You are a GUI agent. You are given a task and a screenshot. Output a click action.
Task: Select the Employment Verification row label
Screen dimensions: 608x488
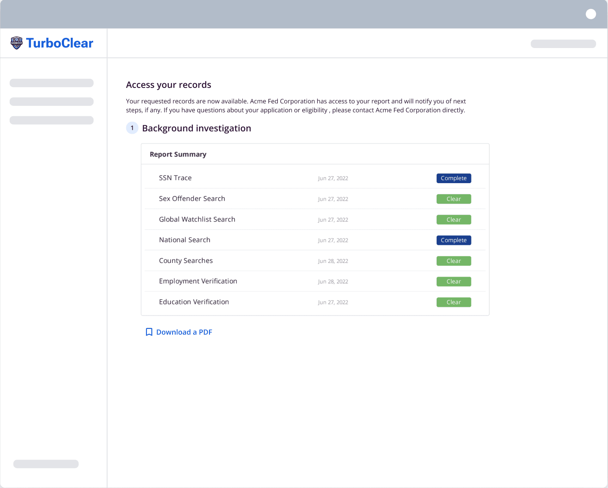pyautogui.click(x=198, y=281)
